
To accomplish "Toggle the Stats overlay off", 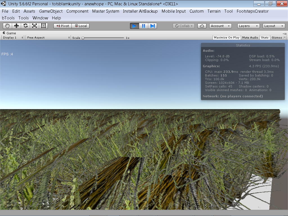I will point(265,37).
